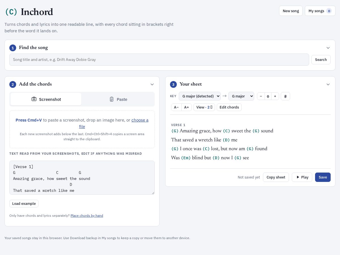Click the Paste tab clipboard icon
The height and width of the screenshot is (255, 340).
(112, 99)
